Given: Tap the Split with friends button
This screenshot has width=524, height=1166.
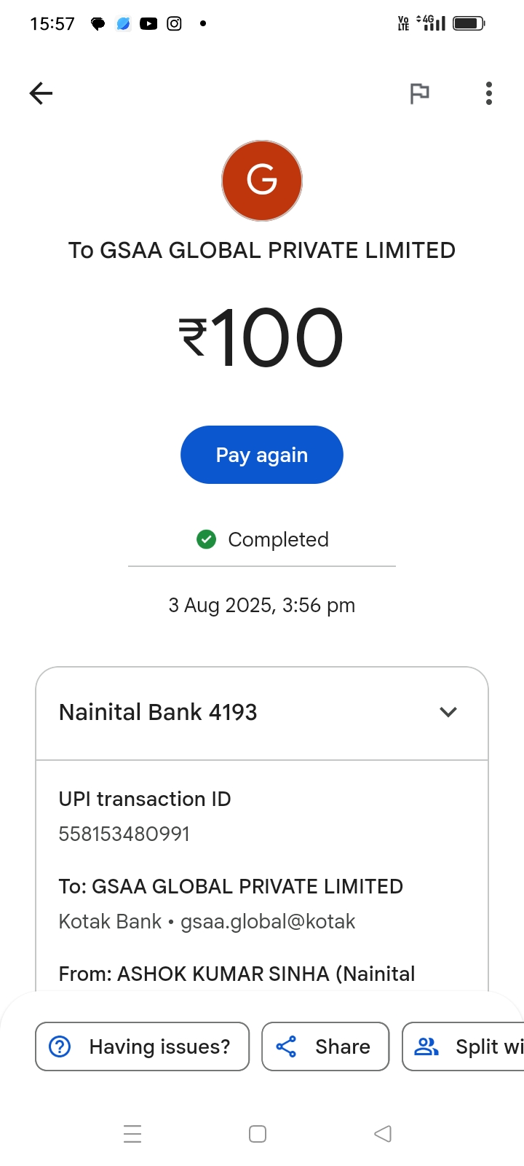Looking at the screenshot, I should 466,1046.
